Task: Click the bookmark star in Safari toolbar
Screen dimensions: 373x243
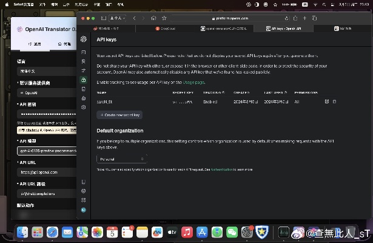Action: [164, 18]
